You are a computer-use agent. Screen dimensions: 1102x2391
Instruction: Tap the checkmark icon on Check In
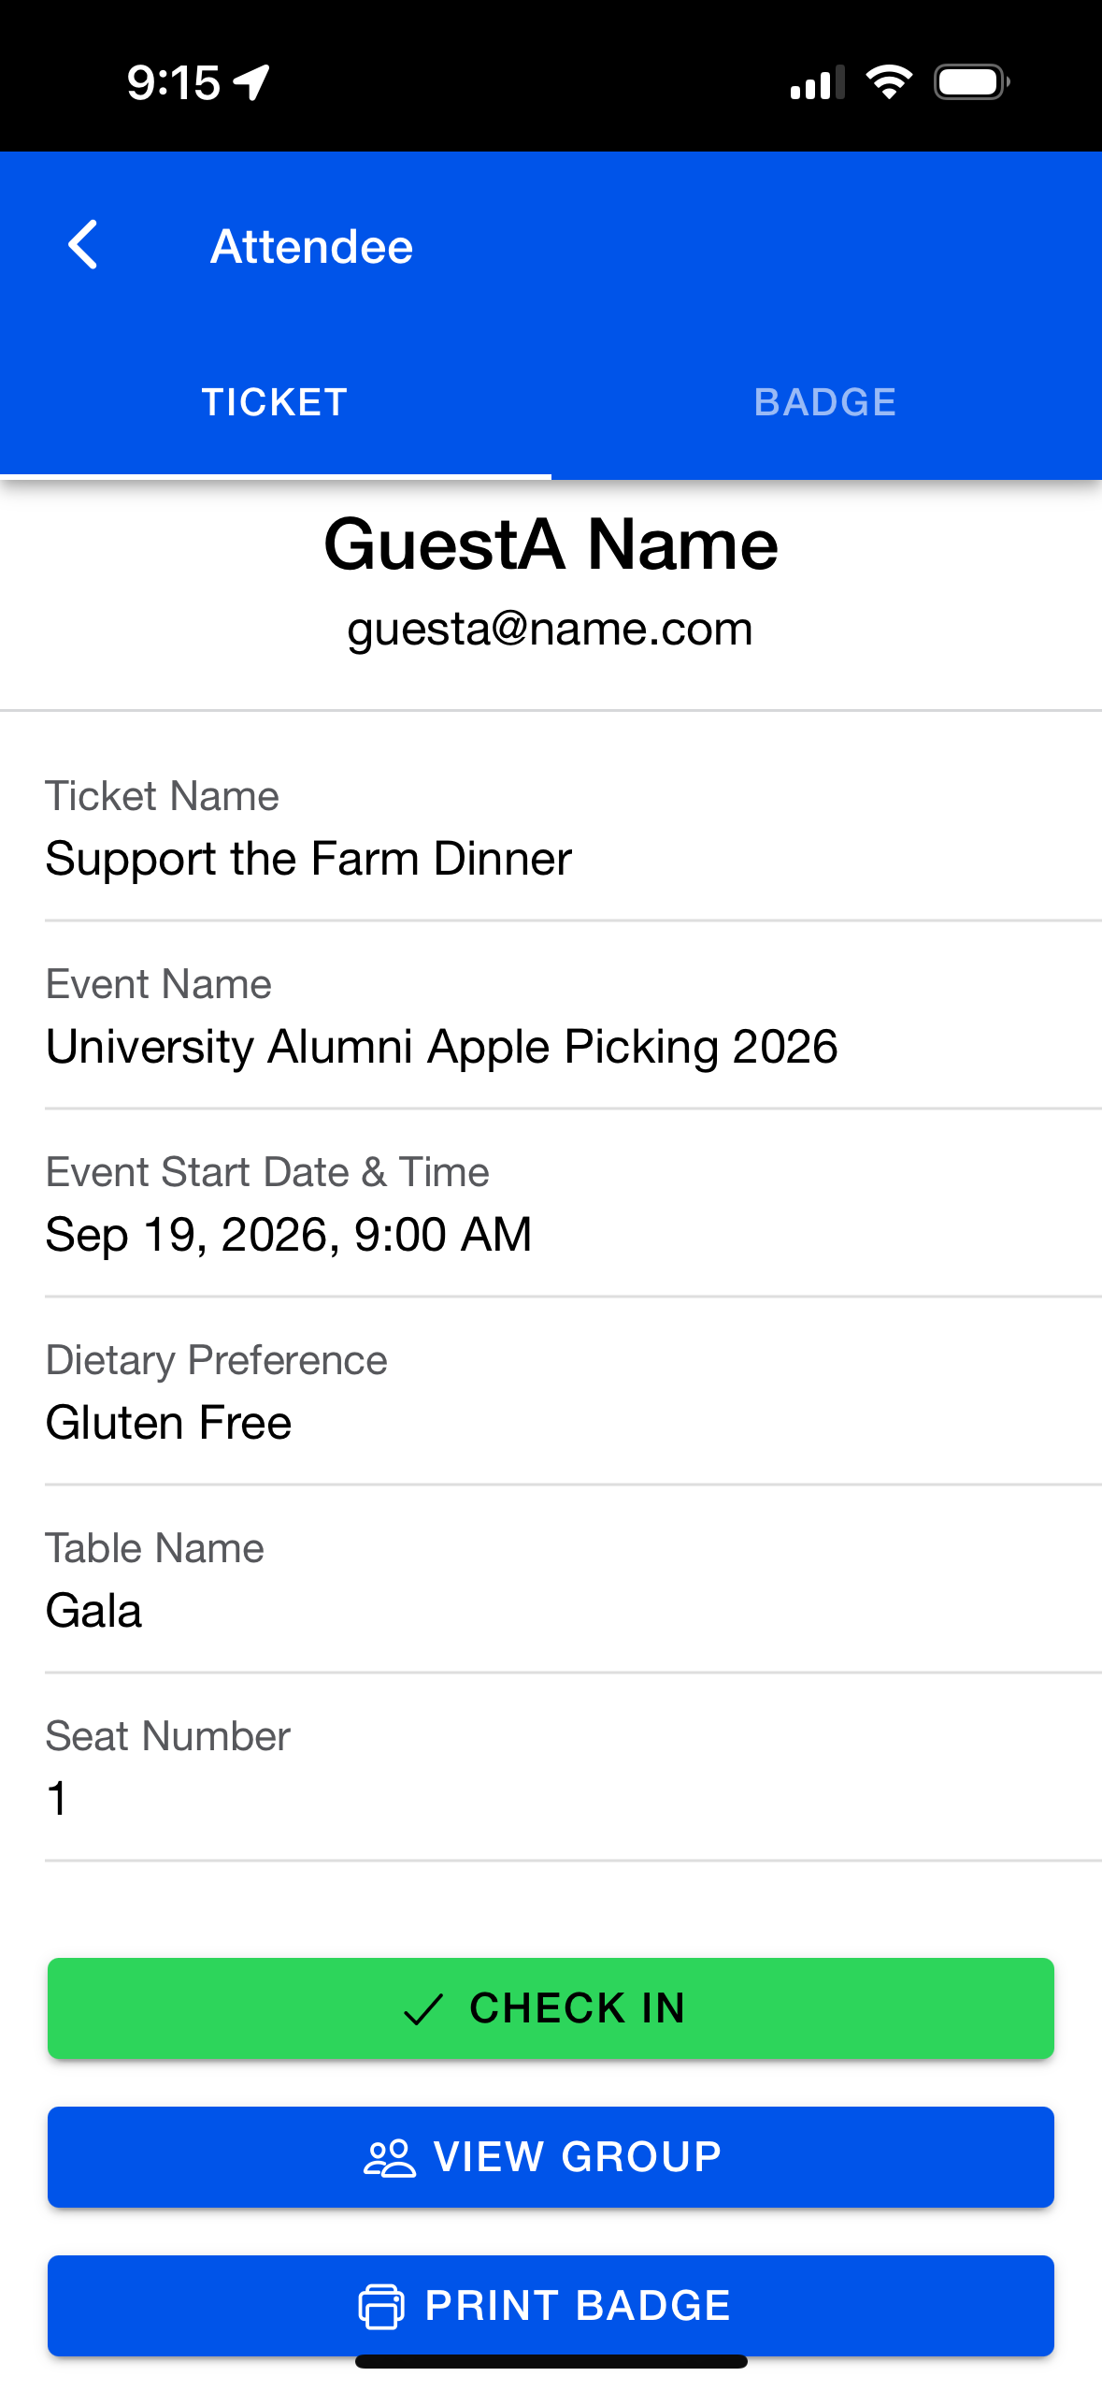423,2008
